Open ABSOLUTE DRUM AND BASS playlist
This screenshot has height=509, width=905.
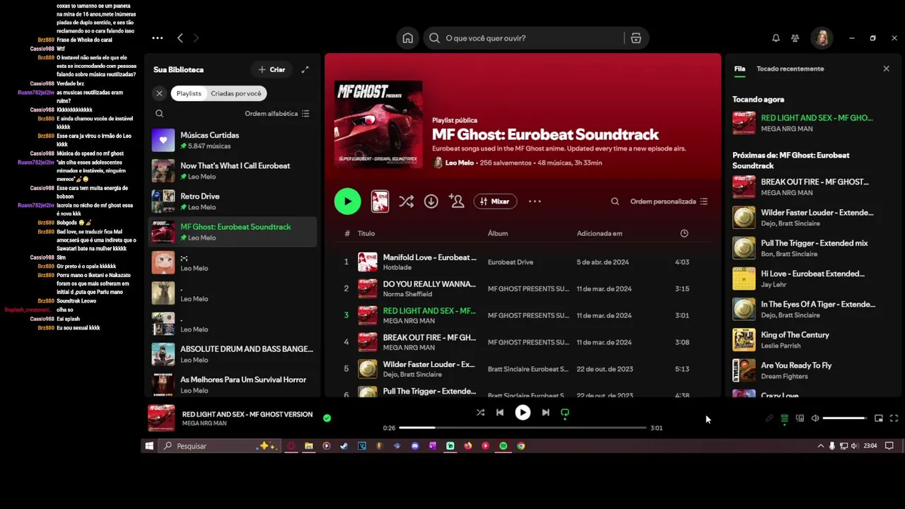tap(232, 354)
